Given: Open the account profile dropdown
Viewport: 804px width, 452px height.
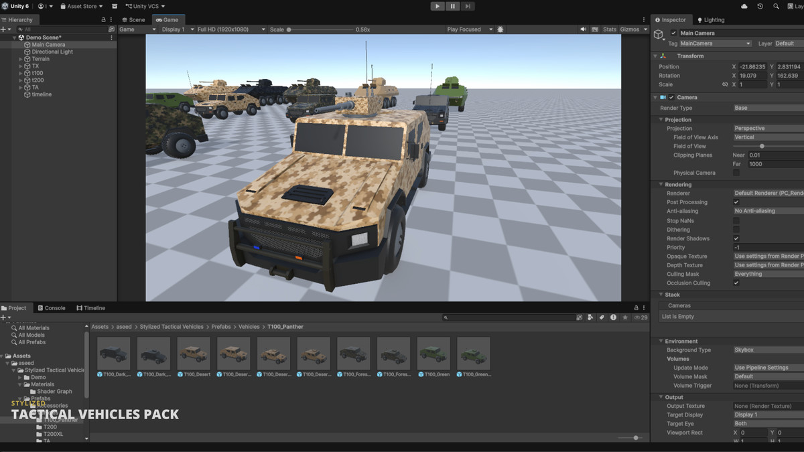Looking at the screenshot, I should pyautogui.click(x=45, y=6).
